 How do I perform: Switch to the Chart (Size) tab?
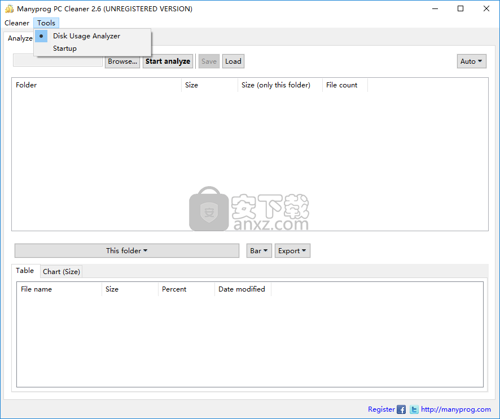pos(61,271)
